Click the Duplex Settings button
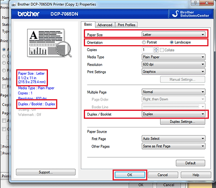 click(182, 122)
